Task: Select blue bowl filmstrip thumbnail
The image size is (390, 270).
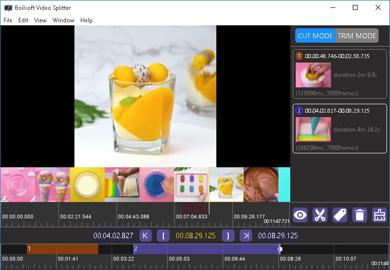Action: pos(157,185)
